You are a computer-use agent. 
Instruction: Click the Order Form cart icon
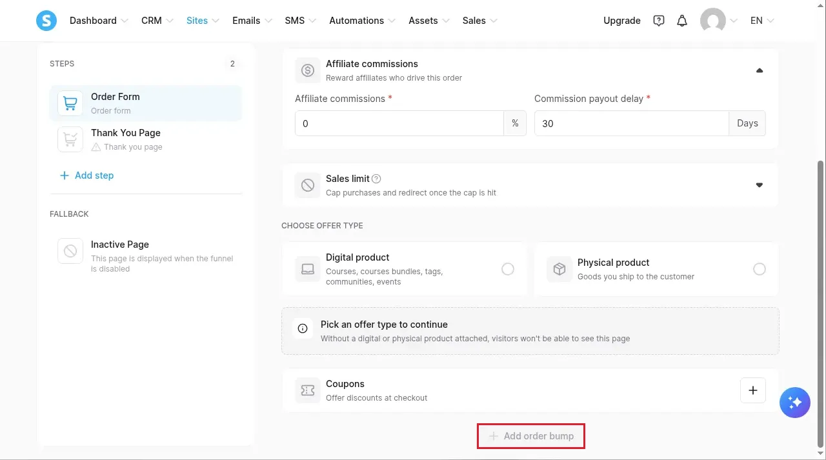pos(70,103)
